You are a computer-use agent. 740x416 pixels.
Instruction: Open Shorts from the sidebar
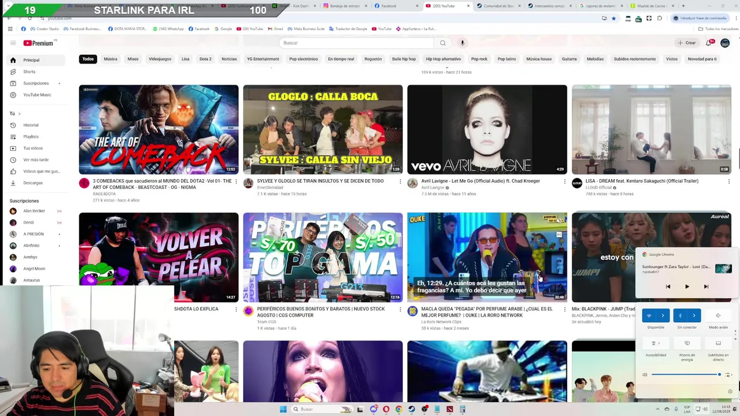[x=35, y=72]
